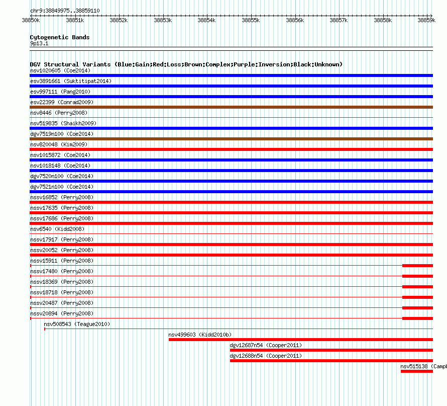Click the 9p13.1 band label
This screenshot has width=447, height=406.
(39, 43)
